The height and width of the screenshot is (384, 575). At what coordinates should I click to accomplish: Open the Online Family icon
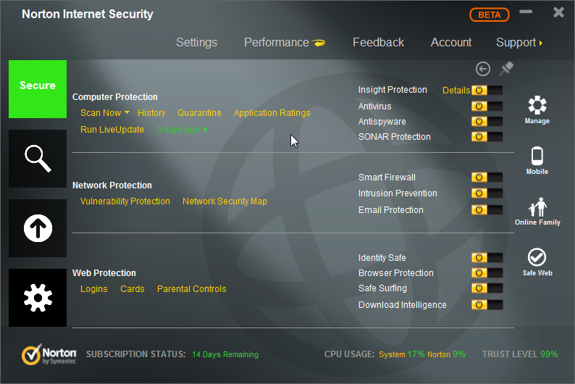click(x=537, y=211)
